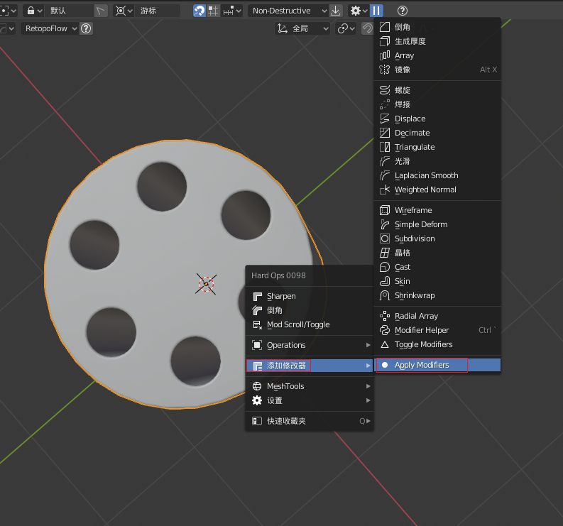Click the Laplacian Smooth icon
Screen dimensions: 563x526
coord(385,175)
